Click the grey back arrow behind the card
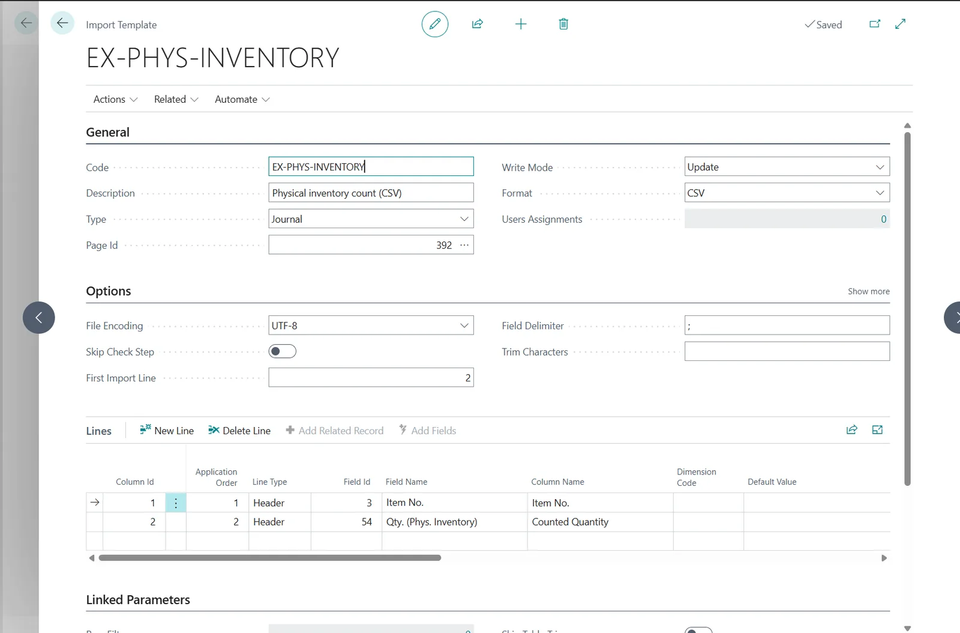This screenshot has width=960, height=633. coord(26,23)
